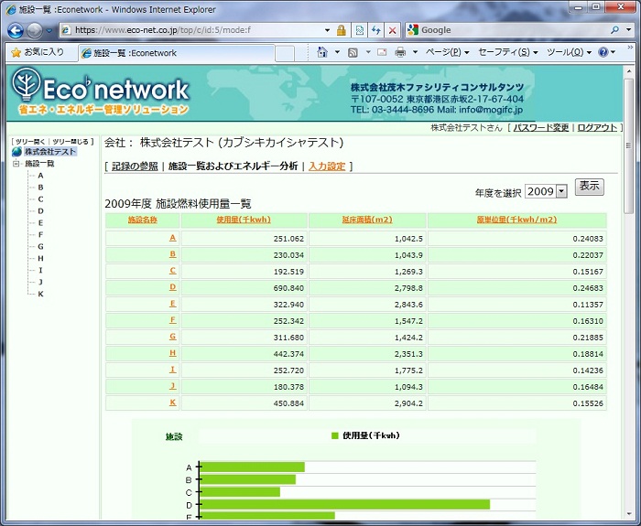Open facility G link in table
641x526 pixels.
[x=173, y=337]
